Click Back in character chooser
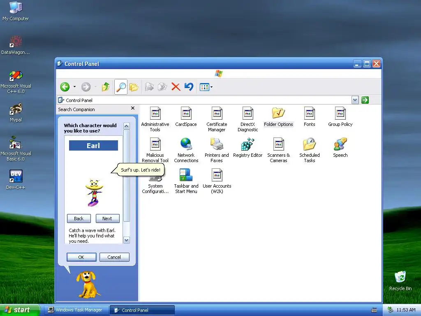421x316 pixels. (x=79, y=218)
